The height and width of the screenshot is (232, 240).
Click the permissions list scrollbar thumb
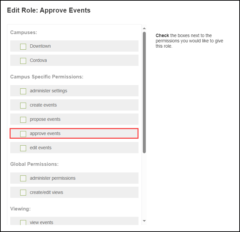(x=144, y=92)
